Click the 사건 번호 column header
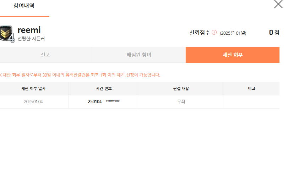The height and width of the screenshot is (178, 288). click(x=104, y=89)
